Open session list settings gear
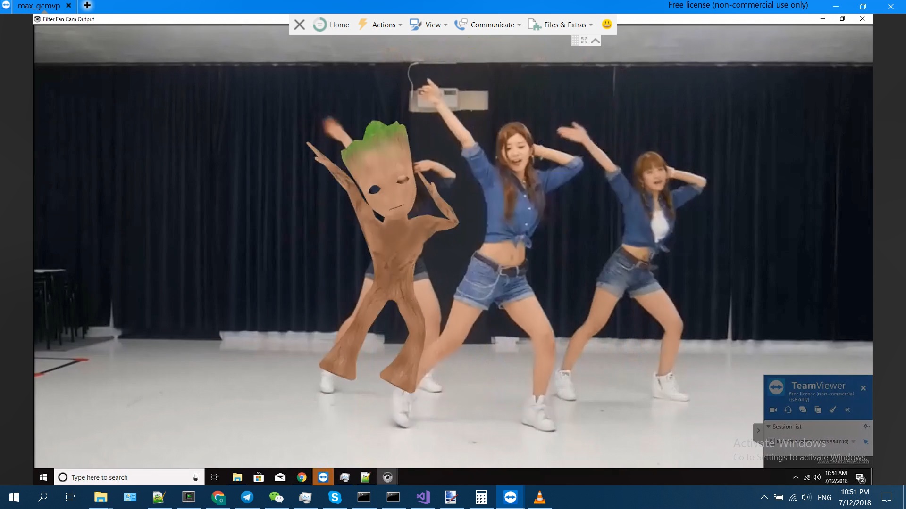Screen dimensions: 906x509 point(866,426)
